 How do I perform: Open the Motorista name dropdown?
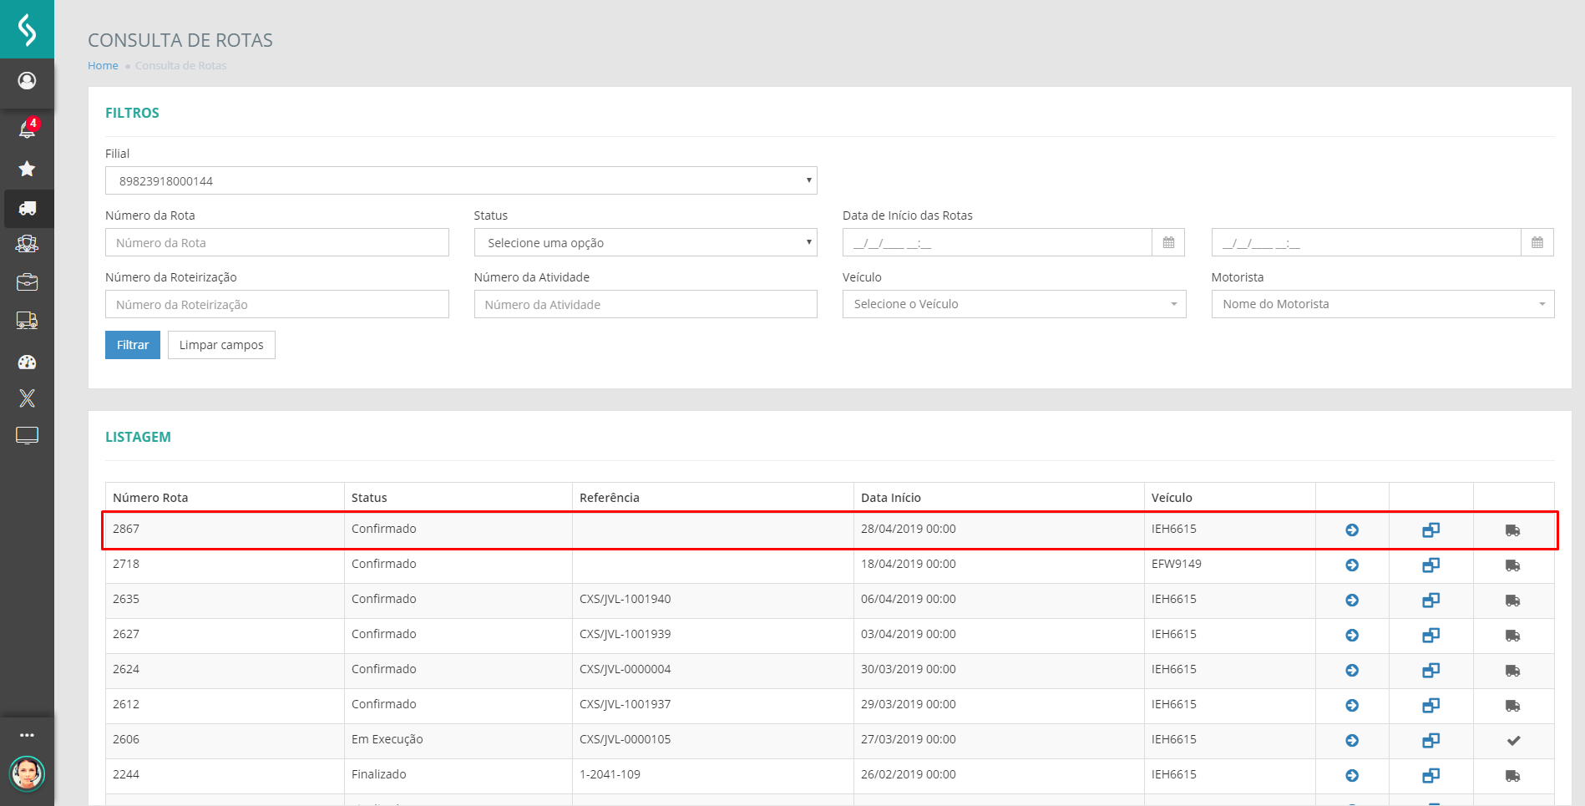coord(1383,304)
